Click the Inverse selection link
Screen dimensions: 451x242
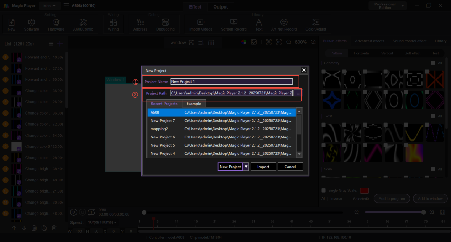pyautogui.click(x=336, y=199)
